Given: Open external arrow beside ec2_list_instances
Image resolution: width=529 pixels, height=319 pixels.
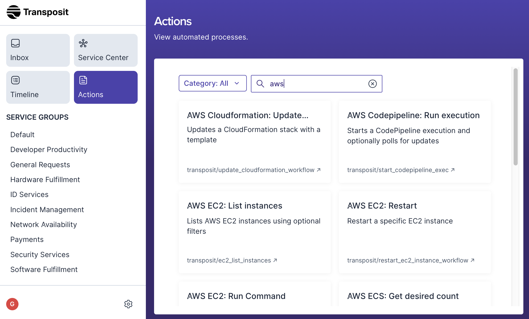Looking at the screenshot, I should [x=275, y=260].
